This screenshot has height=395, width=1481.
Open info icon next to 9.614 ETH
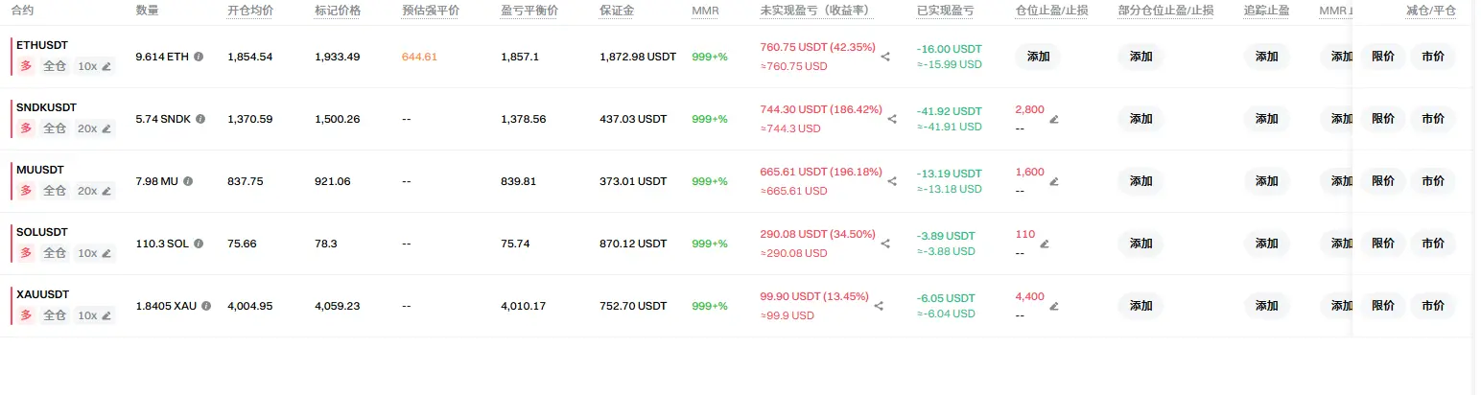click(x=199, y=57)
